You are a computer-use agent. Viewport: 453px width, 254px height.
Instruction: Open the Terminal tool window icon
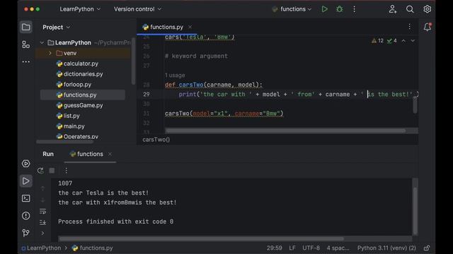click(x=25, y=198)
